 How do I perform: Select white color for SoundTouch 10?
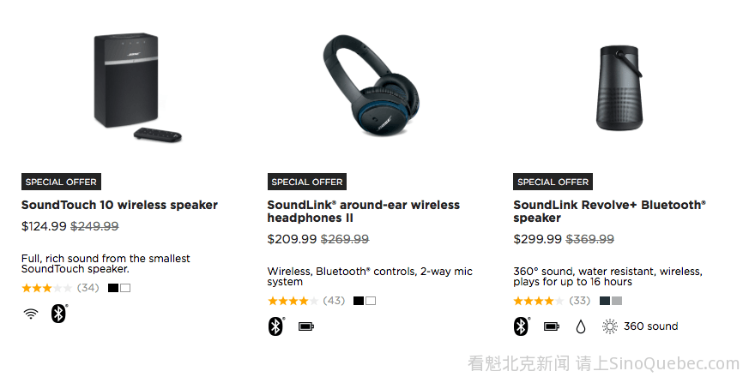coord(125,288)
